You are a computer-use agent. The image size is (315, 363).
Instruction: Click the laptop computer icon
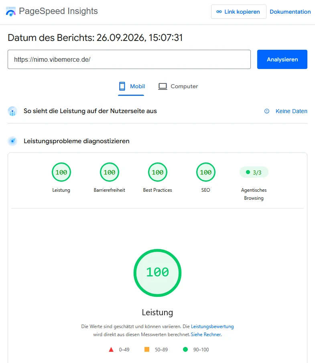163,86
